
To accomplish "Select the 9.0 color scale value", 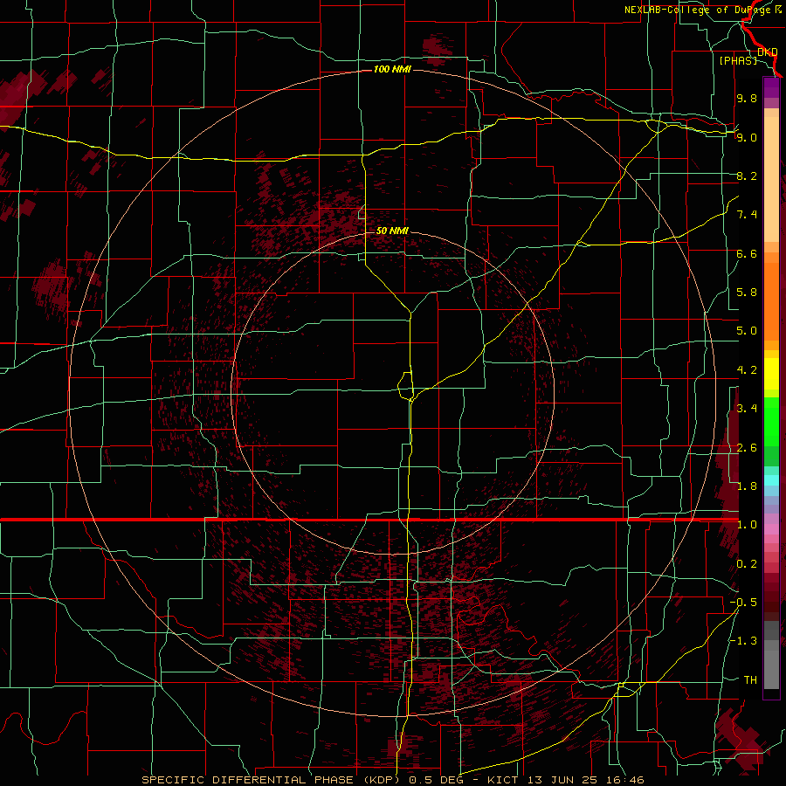I will [747, 137].
